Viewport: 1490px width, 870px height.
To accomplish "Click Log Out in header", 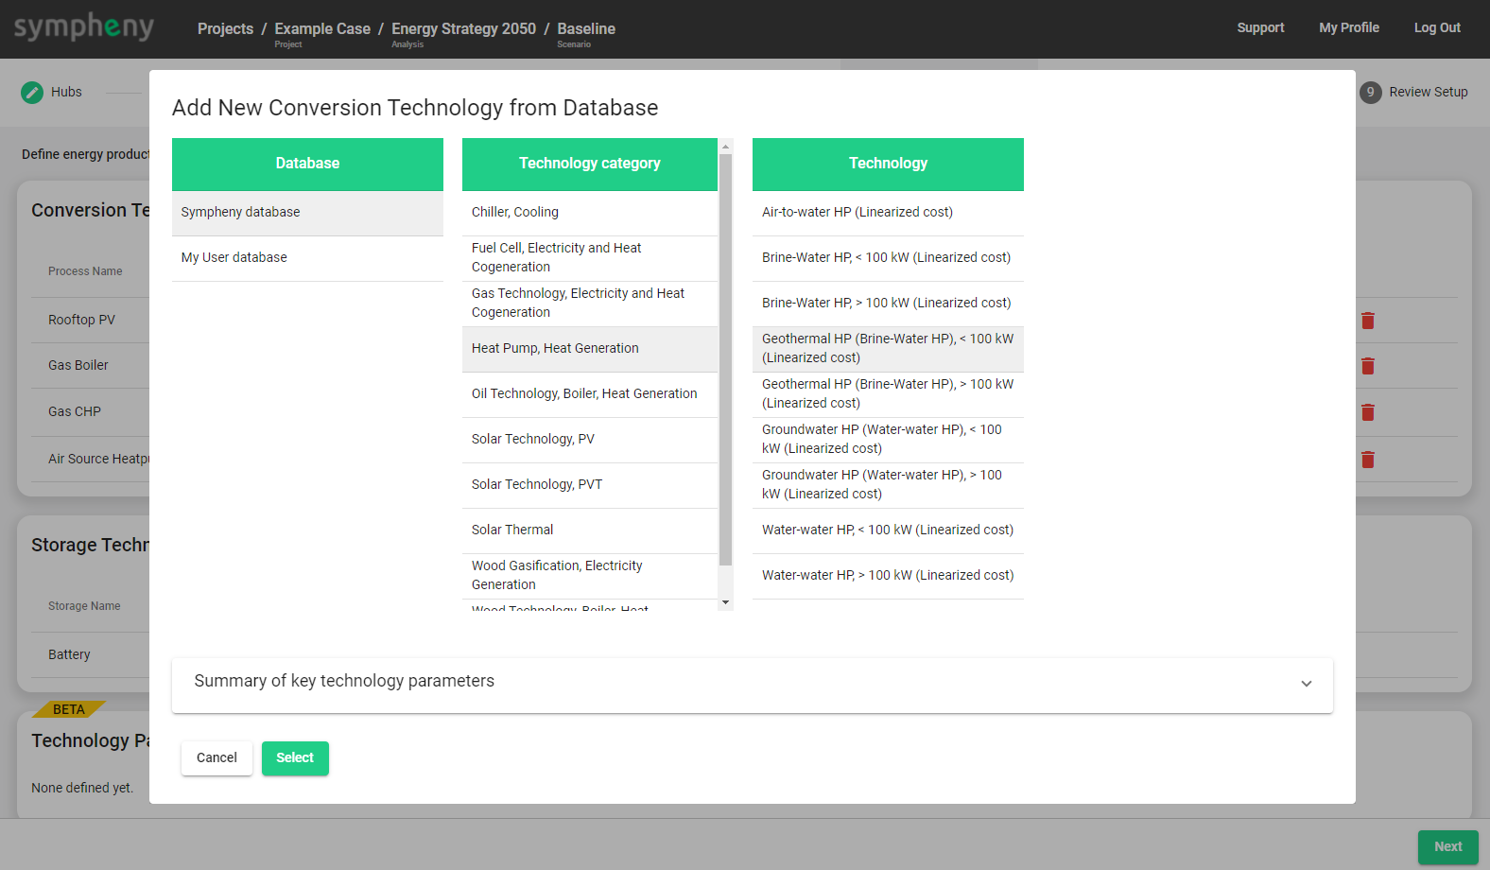I will (x=1437, y=27).
